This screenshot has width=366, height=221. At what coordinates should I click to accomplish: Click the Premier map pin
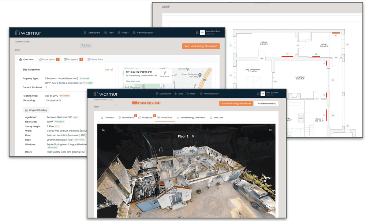tap(188, 69)
